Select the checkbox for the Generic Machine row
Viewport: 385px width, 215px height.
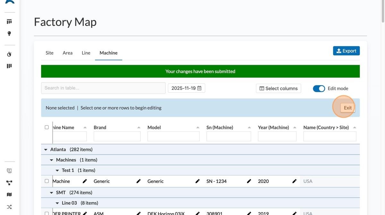coord(47,181)
